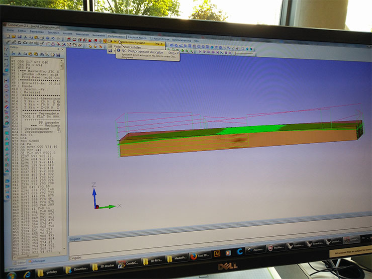372x279 pixels.
Task: Click the simulation speed slider
Action: [x=244, y=54]
